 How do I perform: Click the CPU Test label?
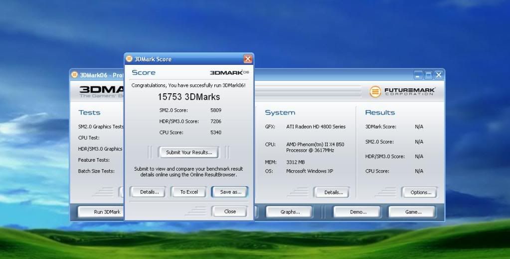[x=89, y=137]
